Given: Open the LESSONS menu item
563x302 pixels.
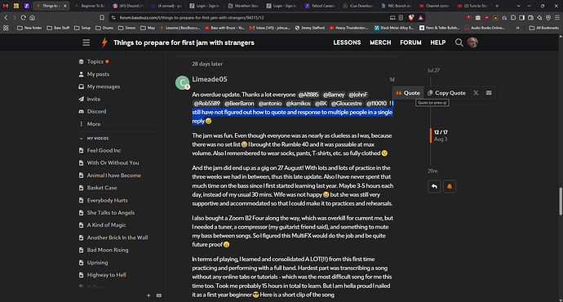Looking at the screenshot, I should [347, 42].
